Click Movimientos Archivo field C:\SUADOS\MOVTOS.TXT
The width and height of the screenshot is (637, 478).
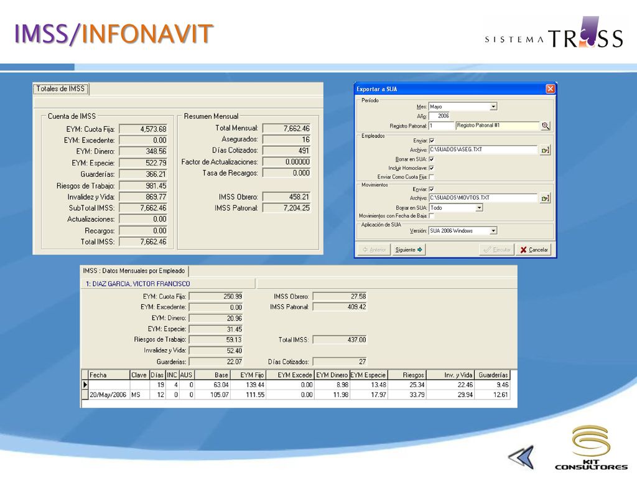click(x=483, y=199)
